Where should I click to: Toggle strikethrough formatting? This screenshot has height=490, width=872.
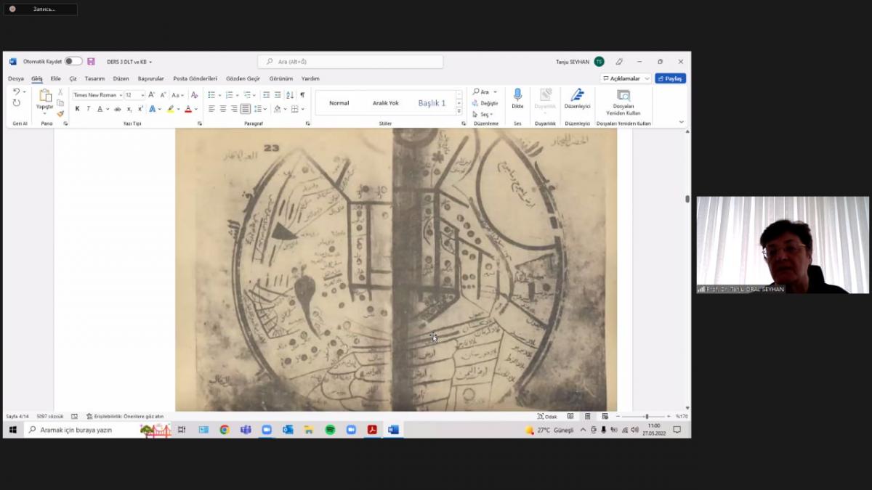click(117, 109)
